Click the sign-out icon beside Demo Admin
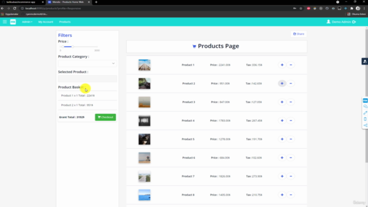 point(354,22)
